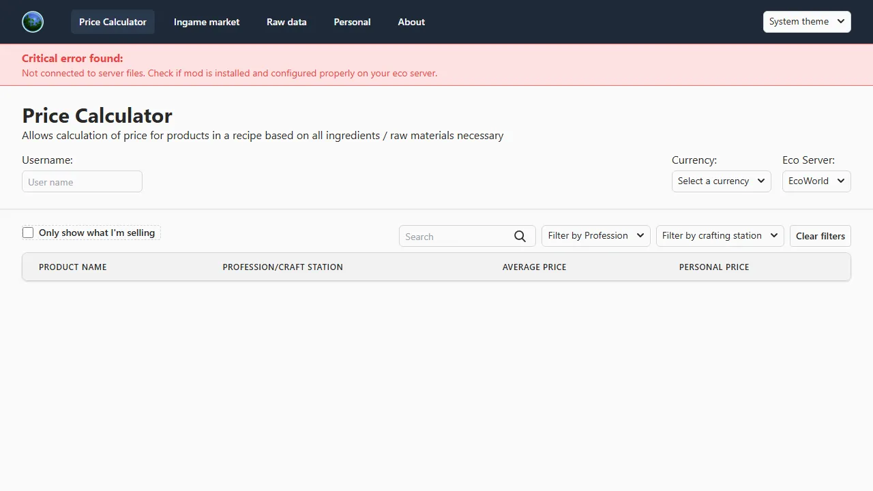Open the 'Filter by crafting station' dropdown

pos(719,235)
